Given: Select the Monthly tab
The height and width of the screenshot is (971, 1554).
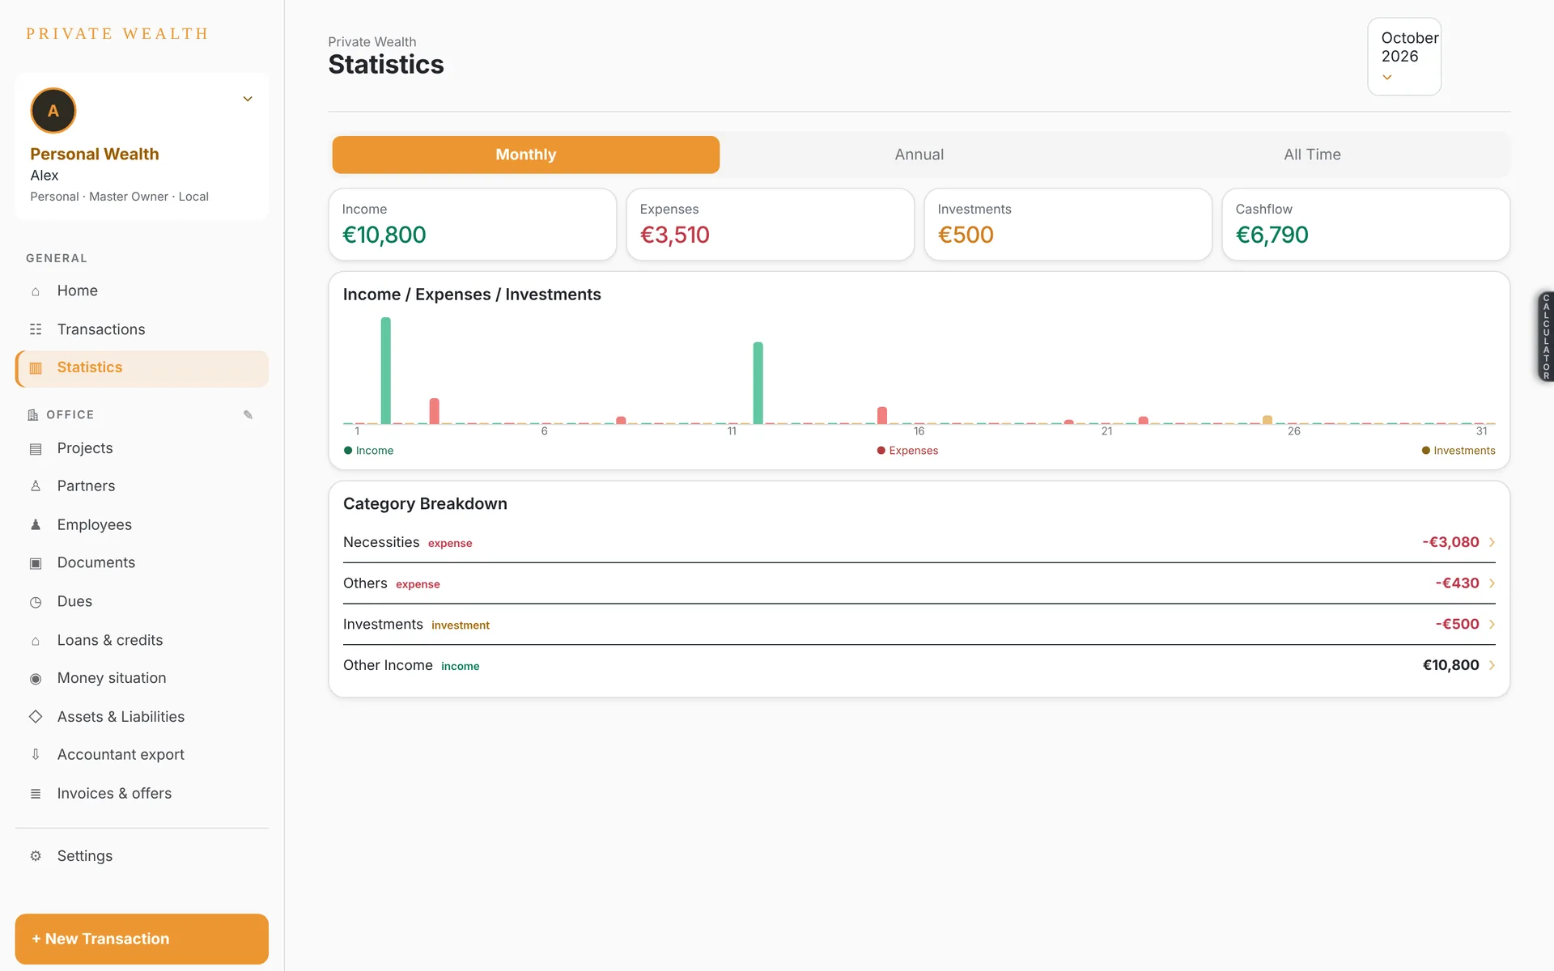Looking at the screenshot, I should 526,155.
